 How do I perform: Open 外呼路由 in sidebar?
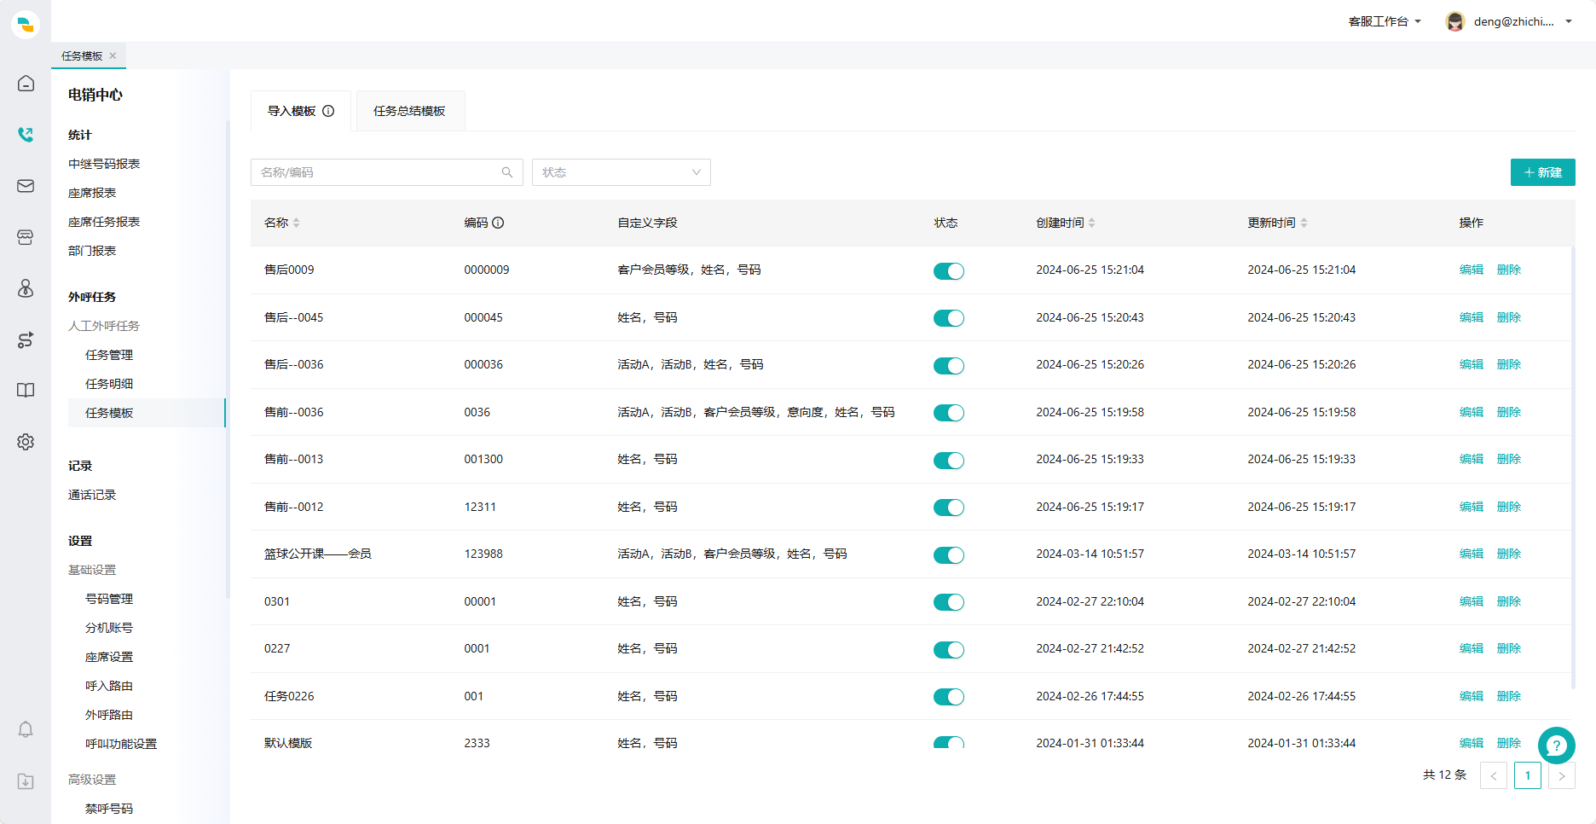coord(109,715)
